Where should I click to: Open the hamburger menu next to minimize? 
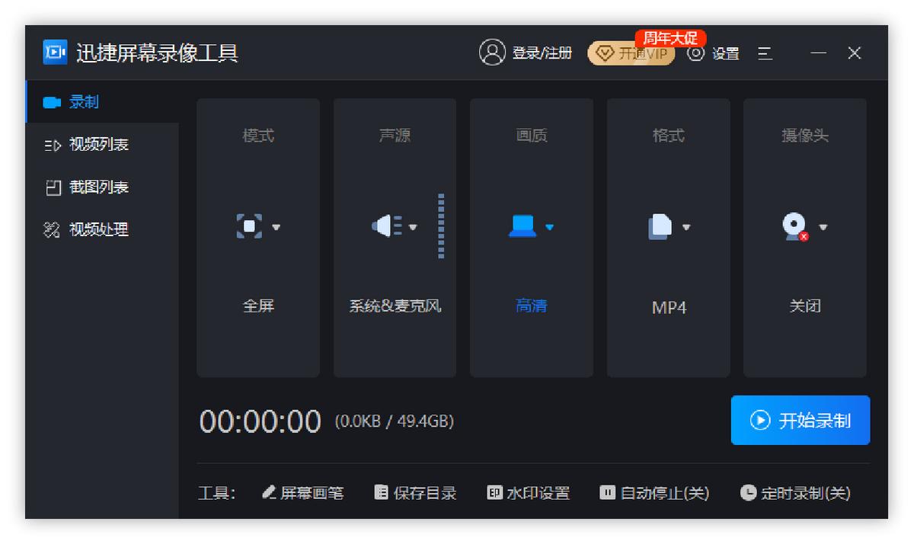point(765,53)
